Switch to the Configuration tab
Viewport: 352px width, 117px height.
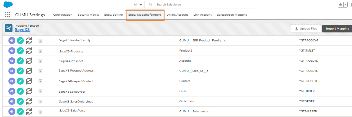coord(63,15)
